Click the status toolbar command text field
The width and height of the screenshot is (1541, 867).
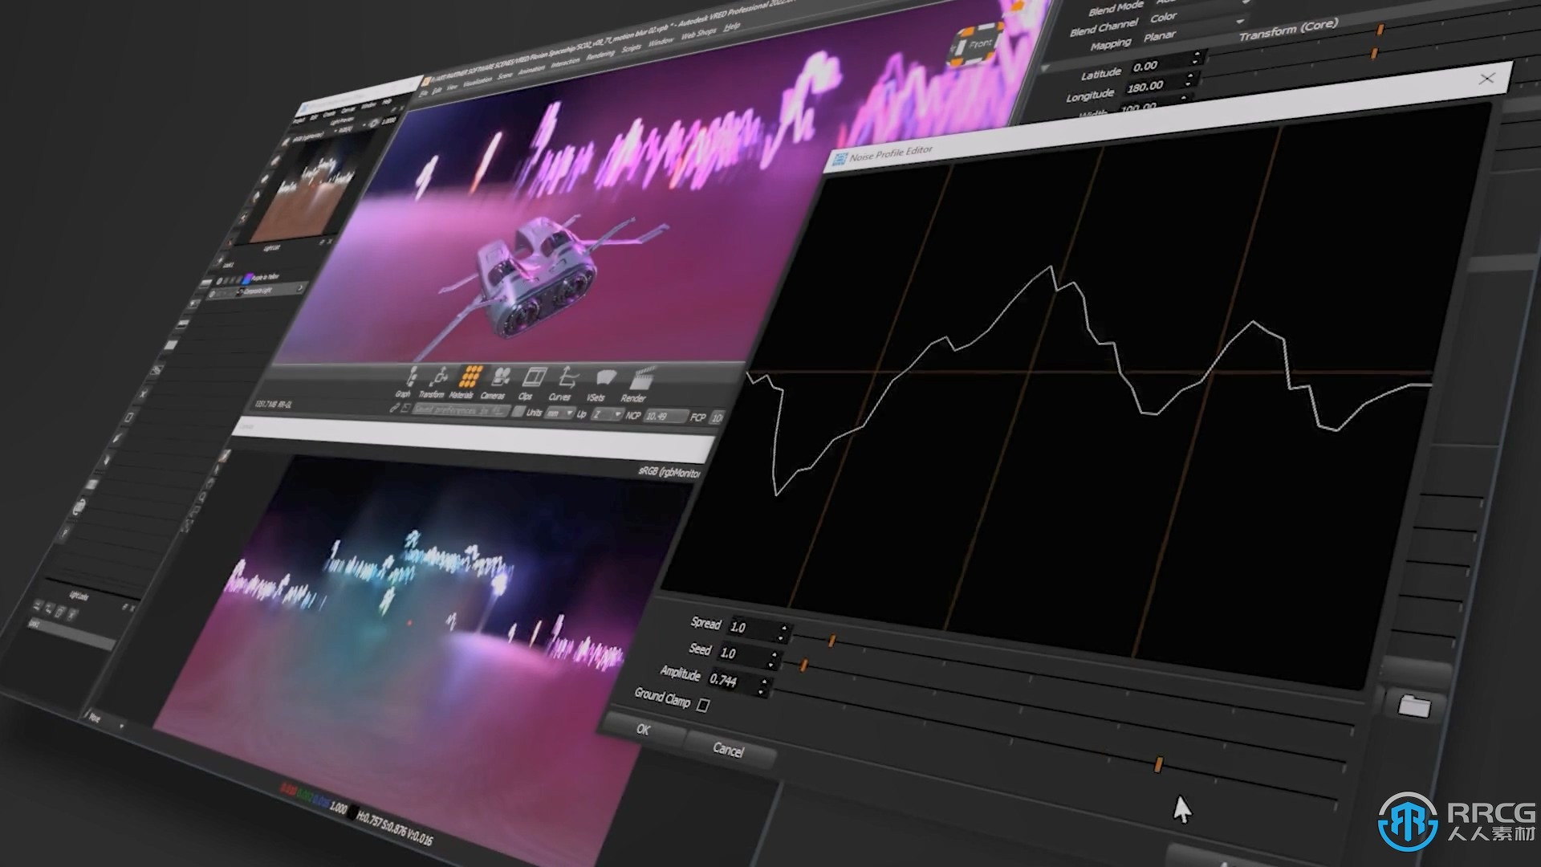coord(460,410)
